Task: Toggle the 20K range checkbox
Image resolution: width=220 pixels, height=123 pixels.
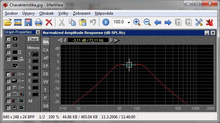Action: click(x=8, y=59)
